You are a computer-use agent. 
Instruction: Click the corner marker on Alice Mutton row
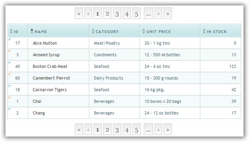coord(9,39)
